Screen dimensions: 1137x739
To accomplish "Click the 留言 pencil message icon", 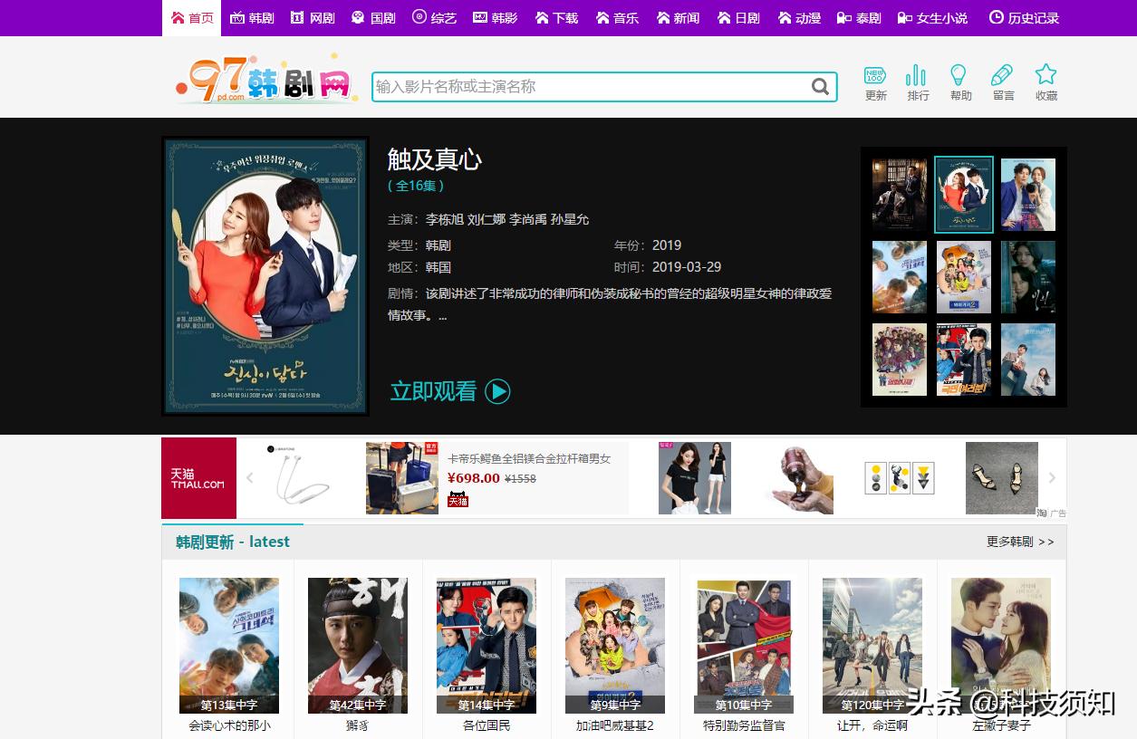I will [x=1002, y=82].
